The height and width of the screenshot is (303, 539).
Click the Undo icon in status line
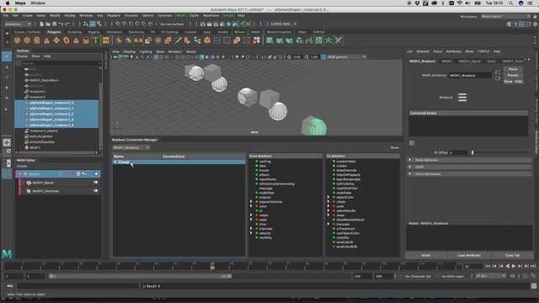pyautogui.click(x=61, y=24)
